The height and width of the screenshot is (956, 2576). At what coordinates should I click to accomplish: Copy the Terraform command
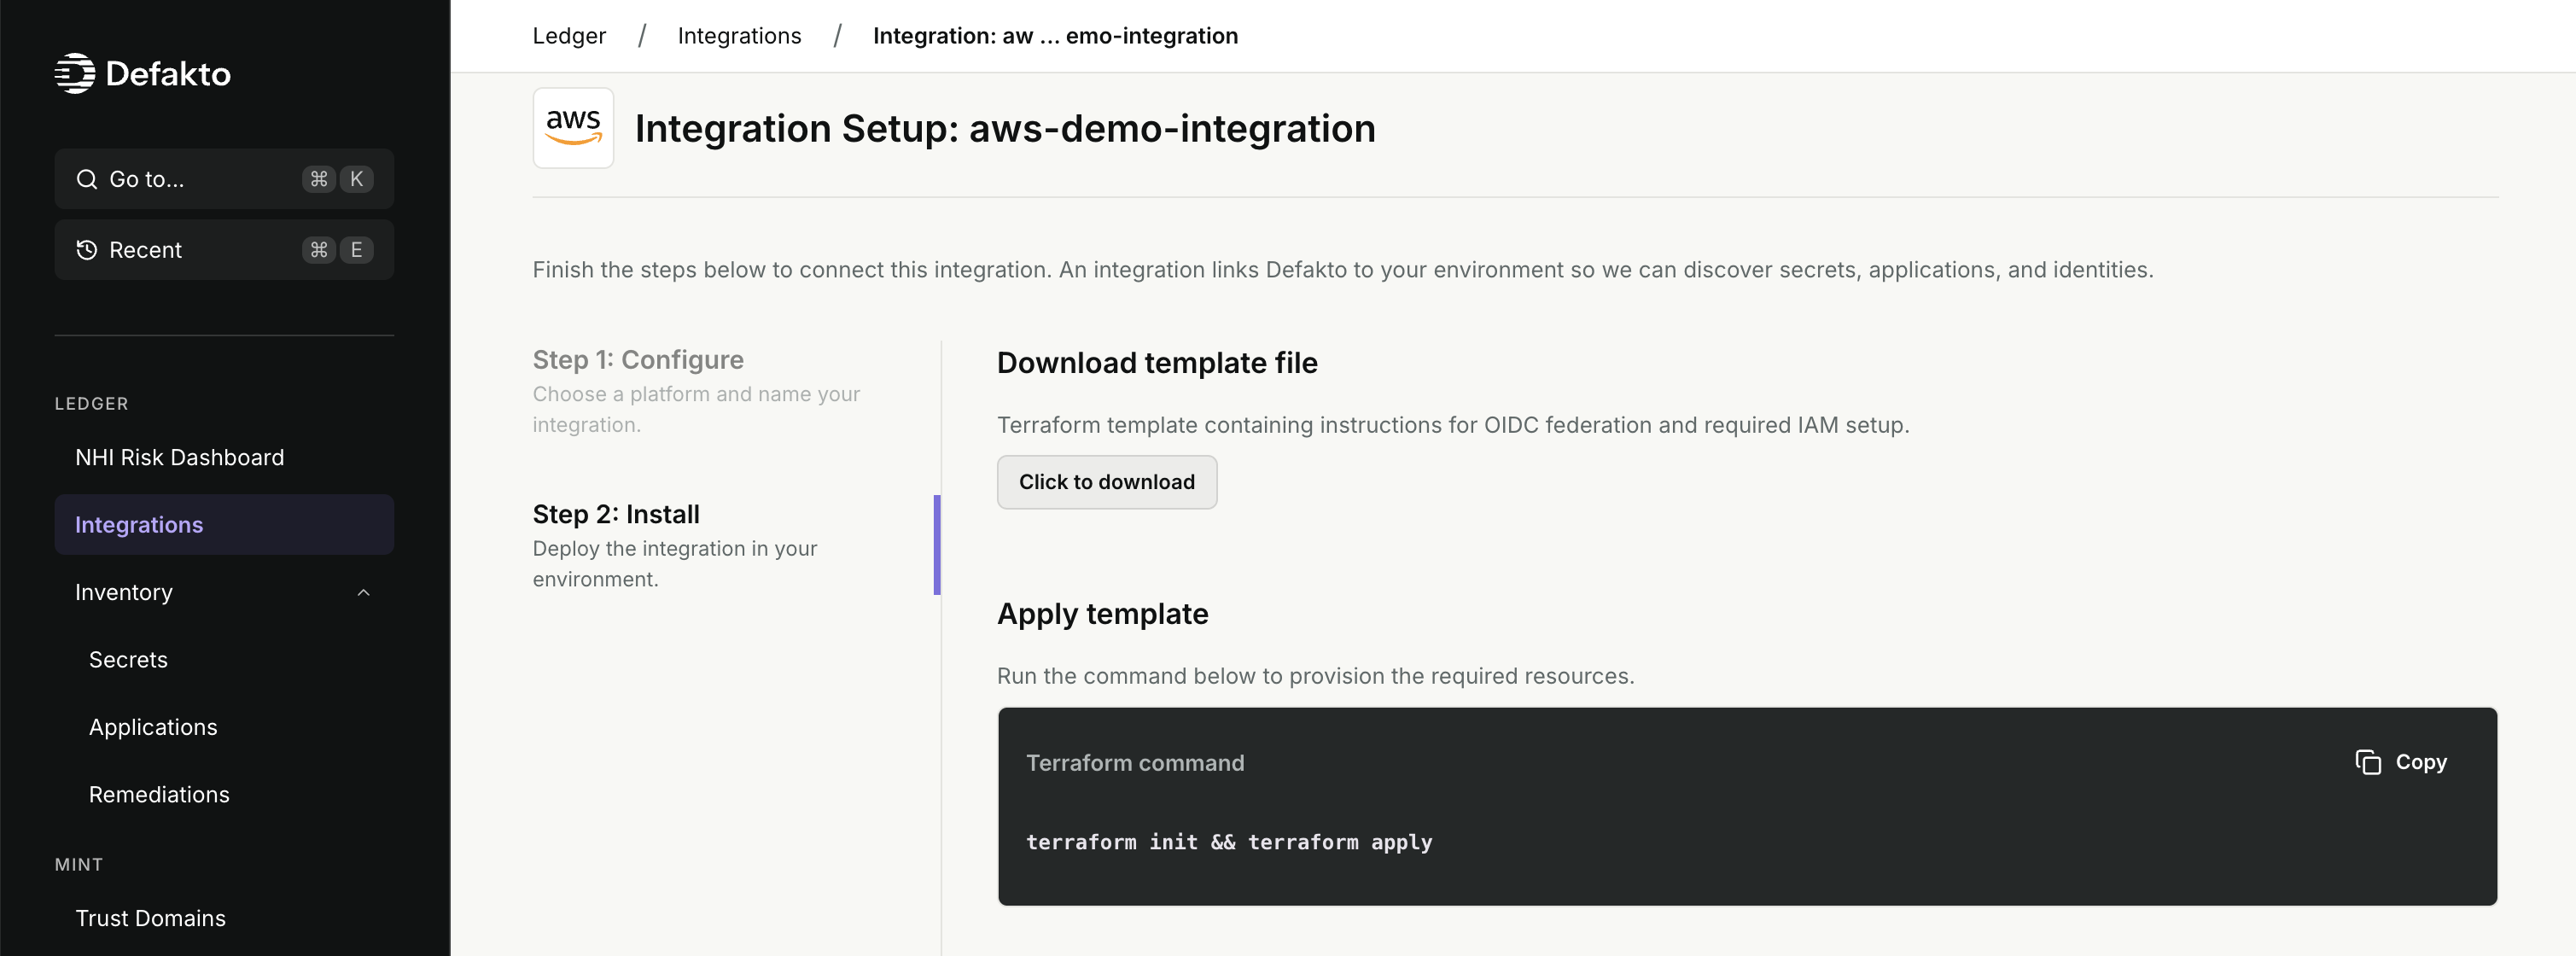[2401, 762]
